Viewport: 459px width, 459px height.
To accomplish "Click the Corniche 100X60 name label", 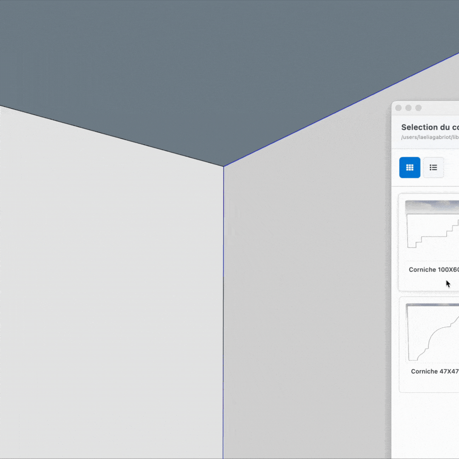I will (x=433, y=269).
